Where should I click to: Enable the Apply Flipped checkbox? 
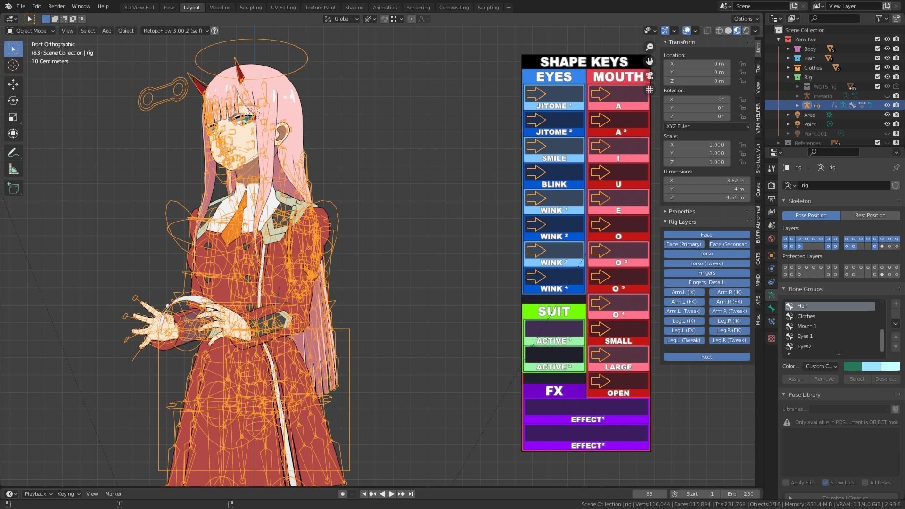coord(786,483)
